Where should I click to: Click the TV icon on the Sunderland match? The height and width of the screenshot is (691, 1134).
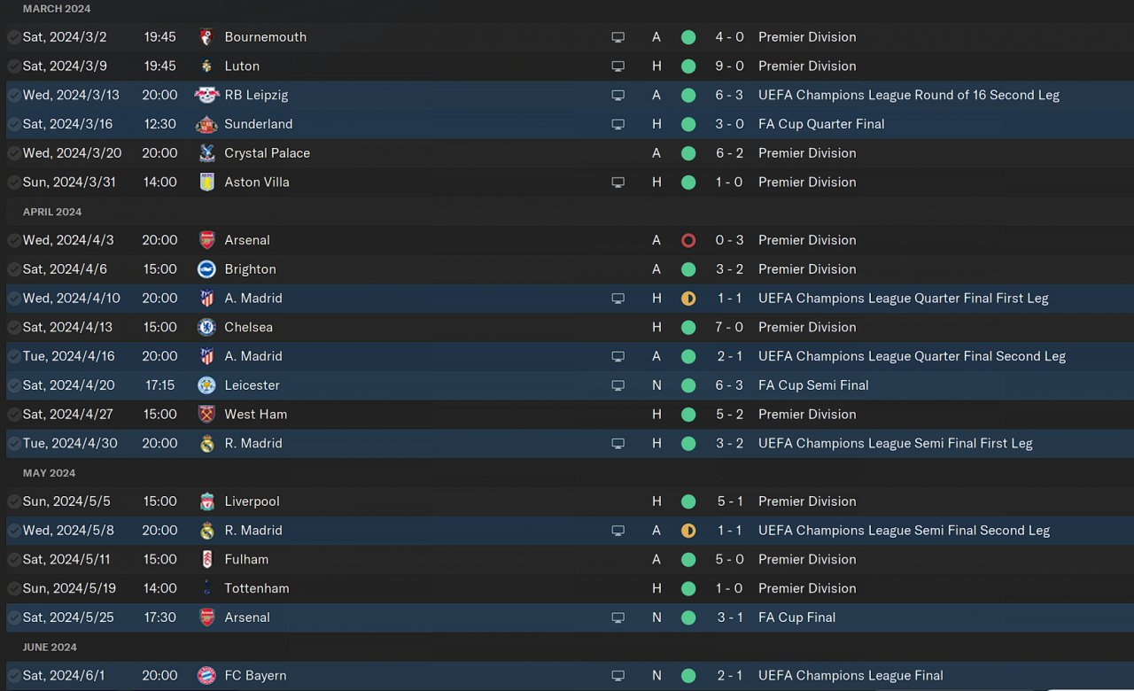tap(617, 125)
